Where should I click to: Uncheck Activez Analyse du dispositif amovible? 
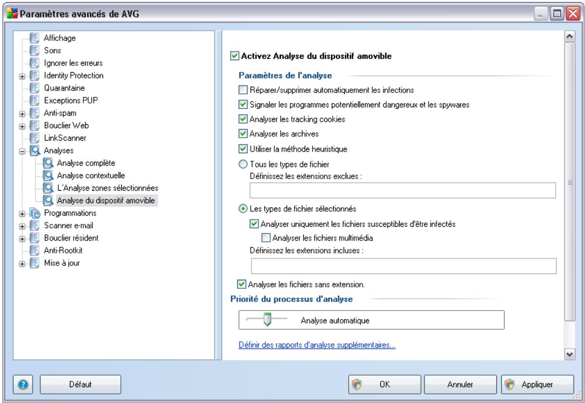click(235, 56)
